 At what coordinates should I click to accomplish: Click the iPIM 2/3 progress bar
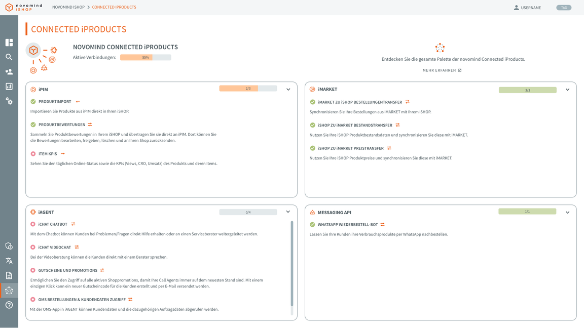tap(248, 89)
